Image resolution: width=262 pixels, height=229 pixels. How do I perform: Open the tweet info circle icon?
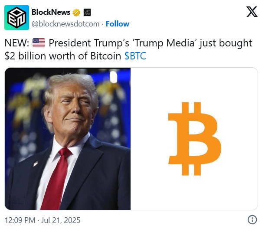coord(252,219)
